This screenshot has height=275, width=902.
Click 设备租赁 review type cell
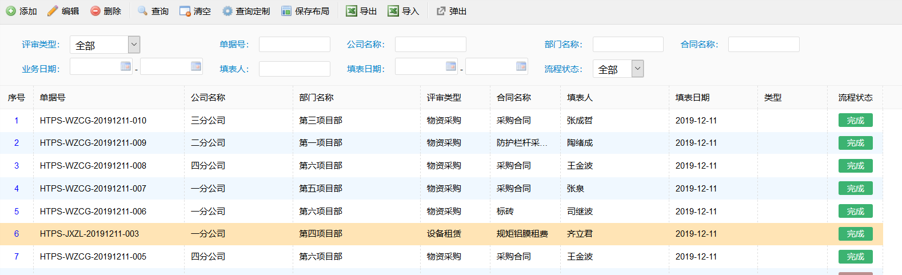(x=444, y=234)
